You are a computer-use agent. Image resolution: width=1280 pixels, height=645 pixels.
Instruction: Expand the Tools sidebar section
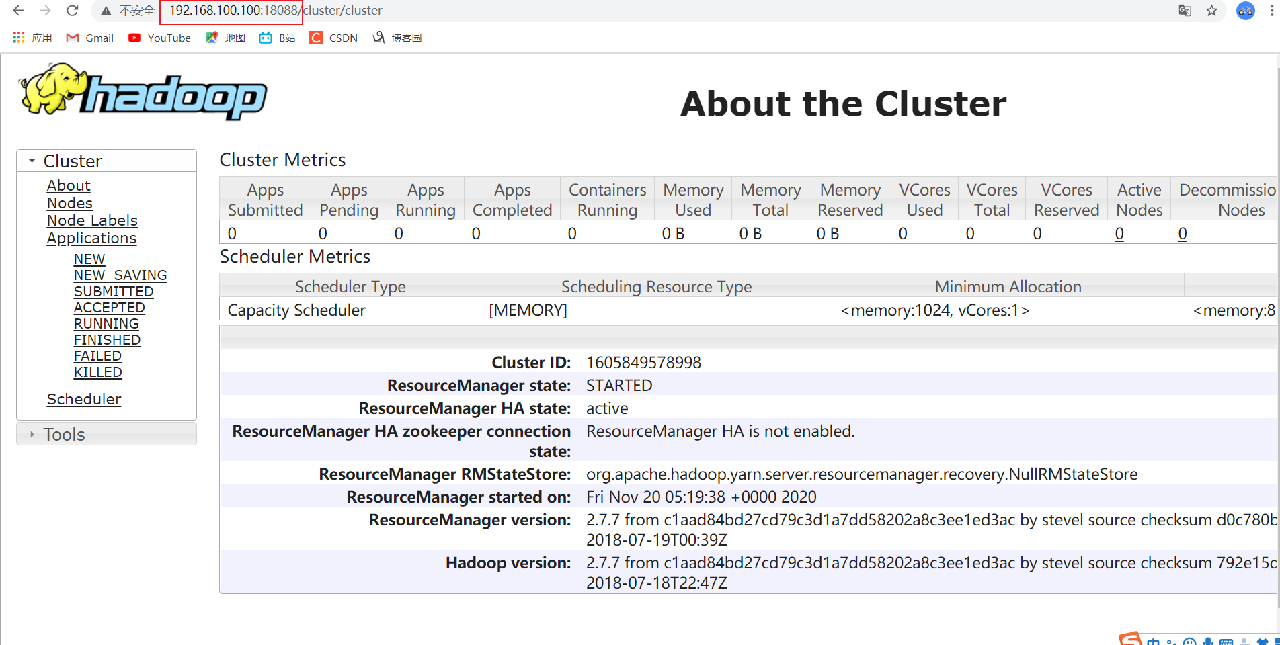tap(106, 434)
